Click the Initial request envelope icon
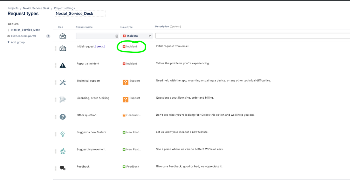Viewport: 350px width, 186px height. [x=62, y=48]
